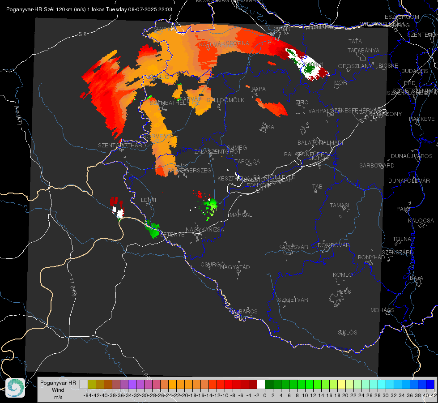Click the swirl logo icon beside the legend
The width and height of the screenshot is (438, 403).
15,388
